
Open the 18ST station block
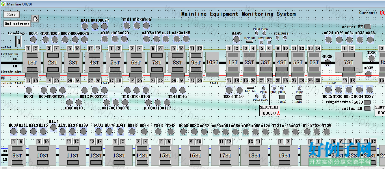254,155
